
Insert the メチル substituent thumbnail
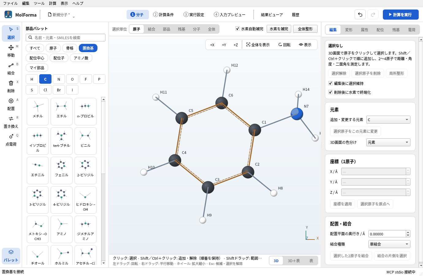pos(38,111)
